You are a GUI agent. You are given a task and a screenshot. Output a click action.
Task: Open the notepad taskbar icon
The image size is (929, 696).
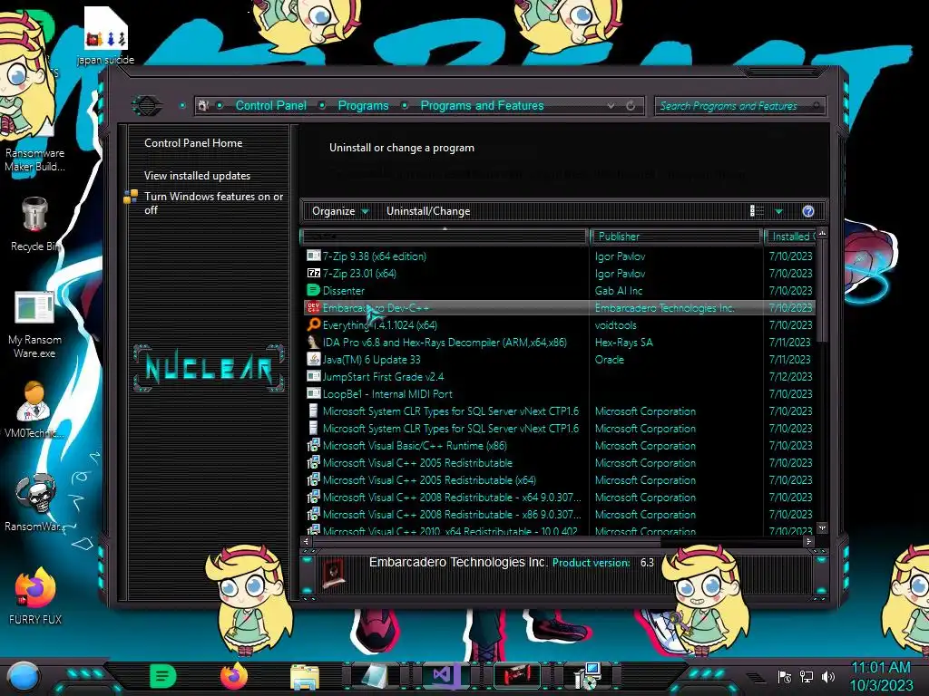[375, 676]
